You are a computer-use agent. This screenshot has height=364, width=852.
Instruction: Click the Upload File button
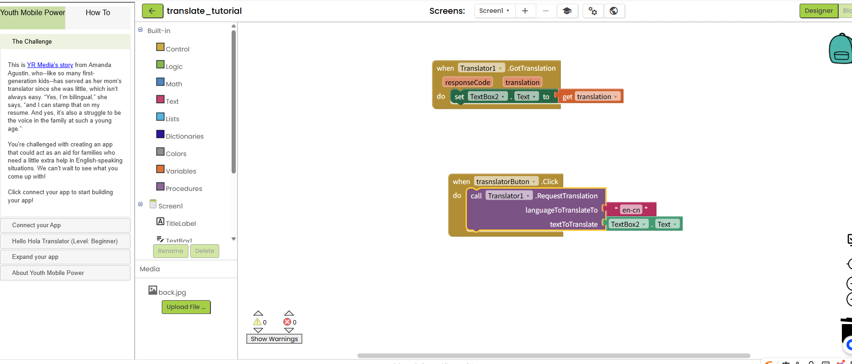click(x=186, y=307)
